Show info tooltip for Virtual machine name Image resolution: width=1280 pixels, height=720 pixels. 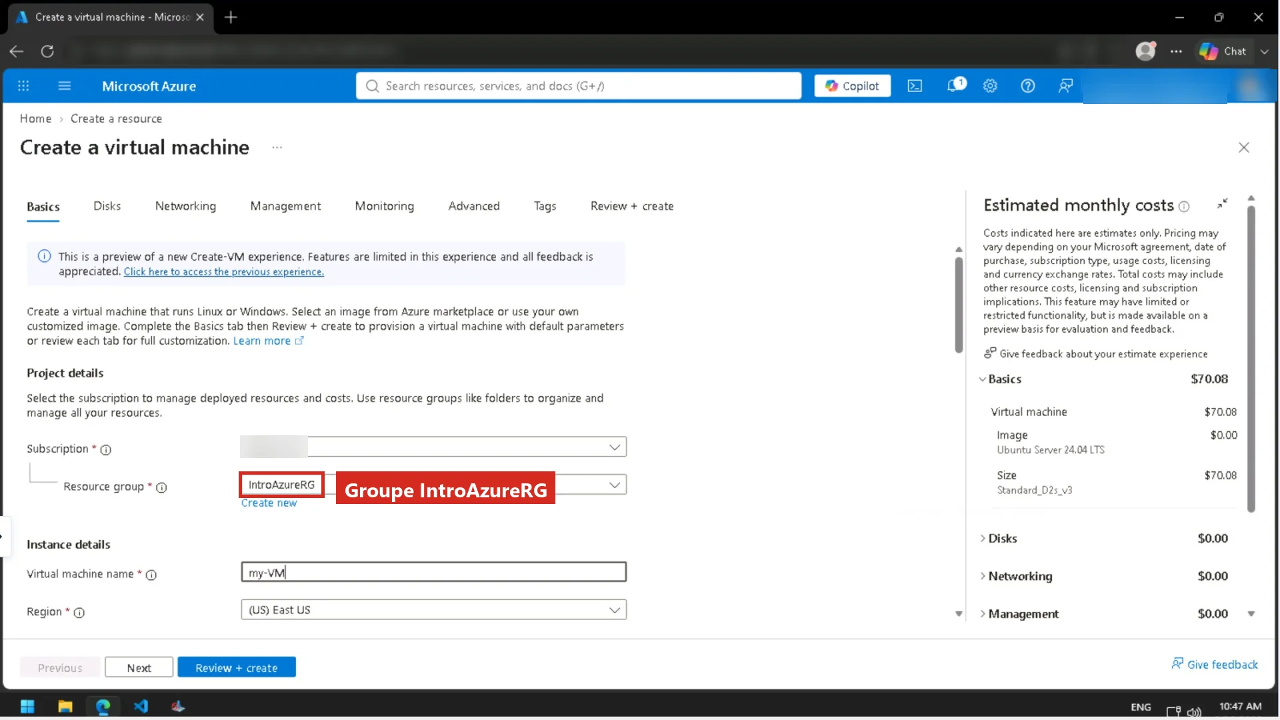tap(151, 575)
